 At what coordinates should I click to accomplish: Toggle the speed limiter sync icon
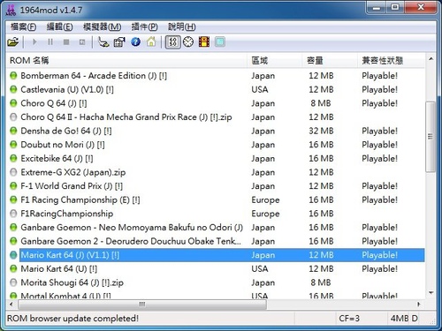coord(172,42)
